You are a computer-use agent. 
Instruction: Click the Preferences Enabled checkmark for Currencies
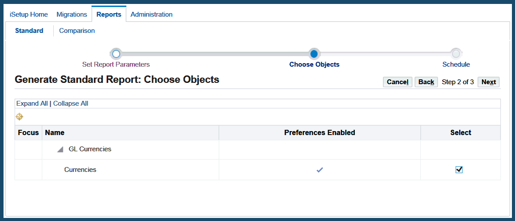[320, 170]
